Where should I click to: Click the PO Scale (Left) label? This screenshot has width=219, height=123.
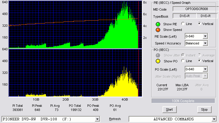click(166, 69)
